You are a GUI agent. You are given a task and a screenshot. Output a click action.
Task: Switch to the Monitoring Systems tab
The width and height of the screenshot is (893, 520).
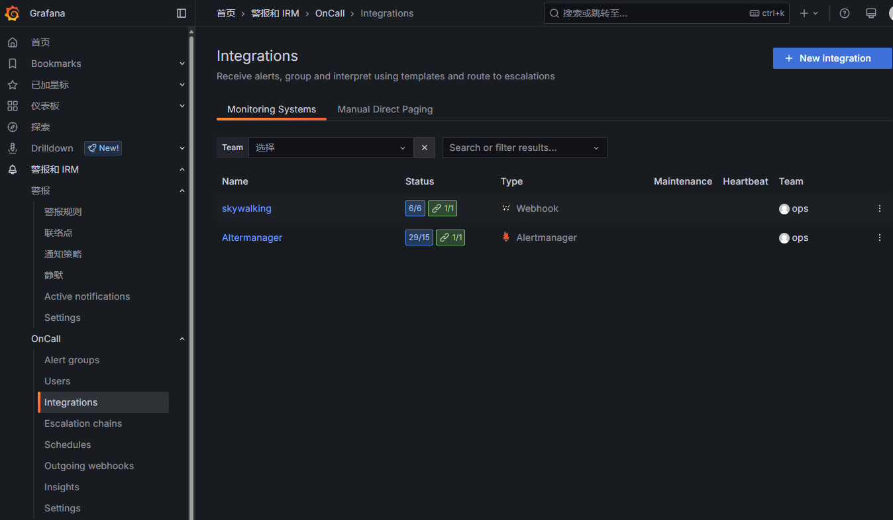point(272,109)
